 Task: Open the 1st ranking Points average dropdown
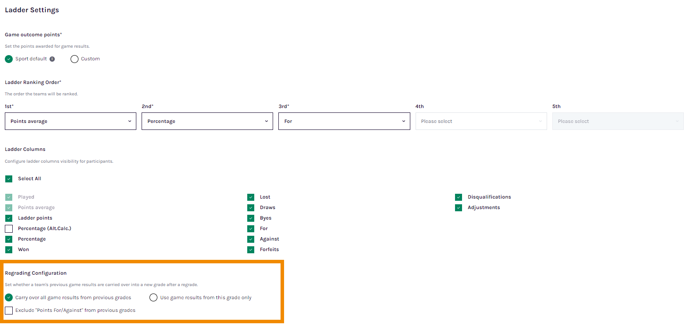(71, 121)
